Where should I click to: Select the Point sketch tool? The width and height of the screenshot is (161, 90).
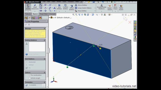tap(54, 11)
